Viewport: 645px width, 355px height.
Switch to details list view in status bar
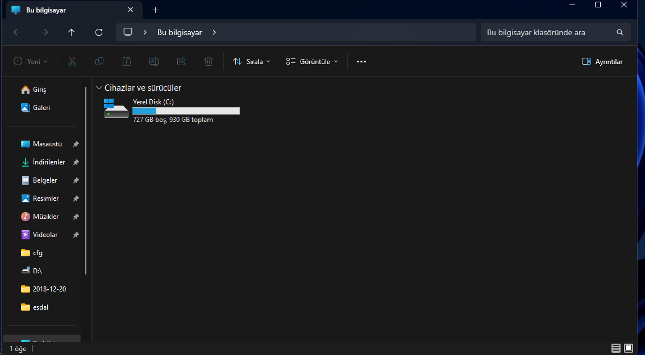tap(616, 348)
